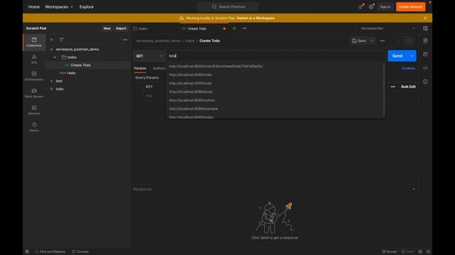Click the Send button
This screenshot has height=255, width=455.
[397, 56]
